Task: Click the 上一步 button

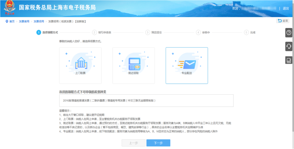Action: tap(133, 143)
